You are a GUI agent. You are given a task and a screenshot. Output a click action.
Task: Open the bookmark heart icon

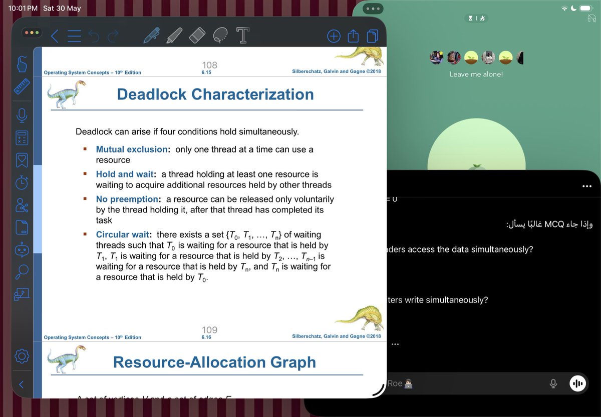point(22,160)
